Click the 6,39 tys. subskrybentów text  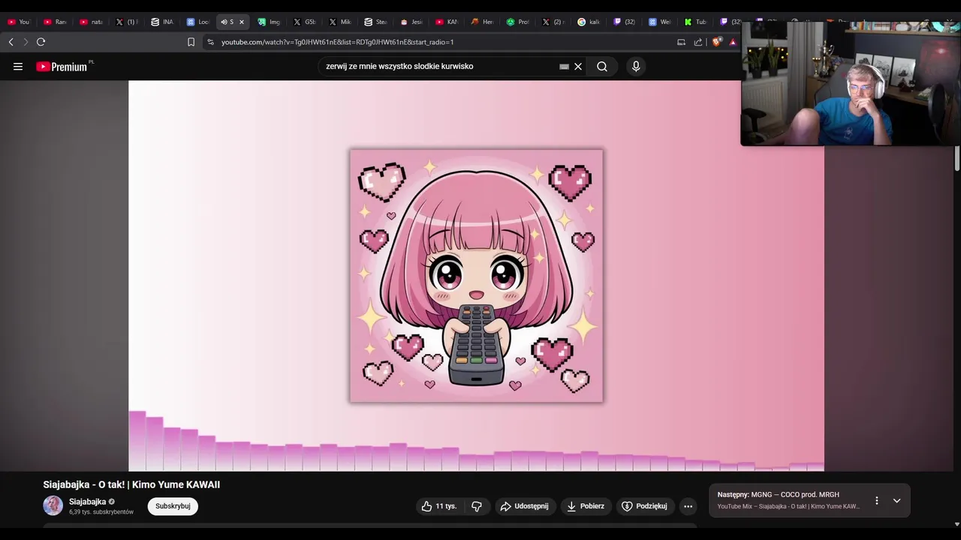[x=101, y=512]
